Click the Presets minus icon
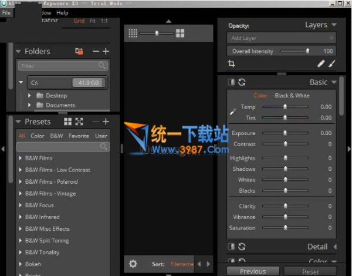The height and width of the screenshot is (276, 352). pyautogui.click(x=96, y=122)
